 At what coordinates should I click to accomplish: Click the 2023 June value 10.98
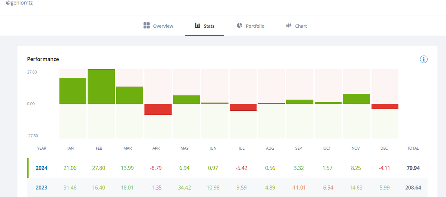[213, 187]
